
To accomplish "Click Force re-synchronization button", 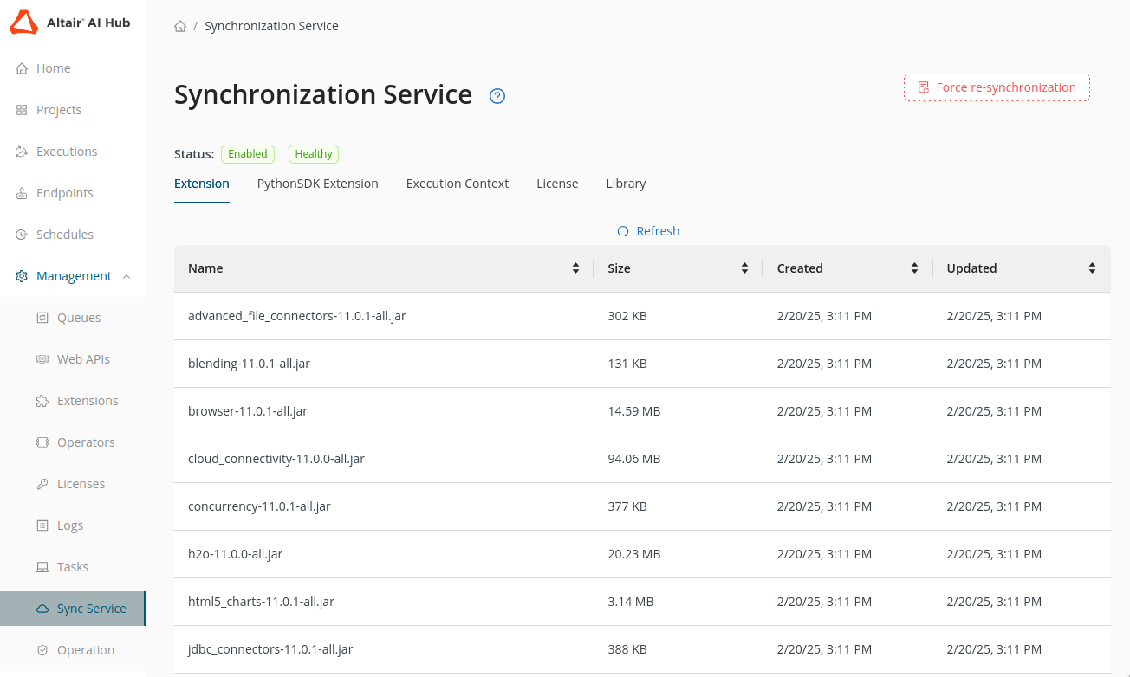I will tap(997, 87).
